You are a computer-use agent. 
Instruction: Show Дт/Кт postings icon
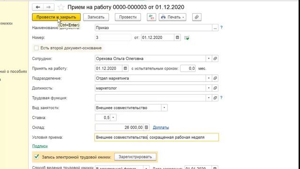point(151,17)
